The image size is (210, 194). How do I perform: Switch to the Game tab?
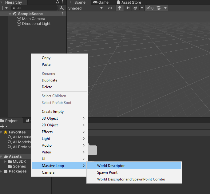[x=101, y=2]
